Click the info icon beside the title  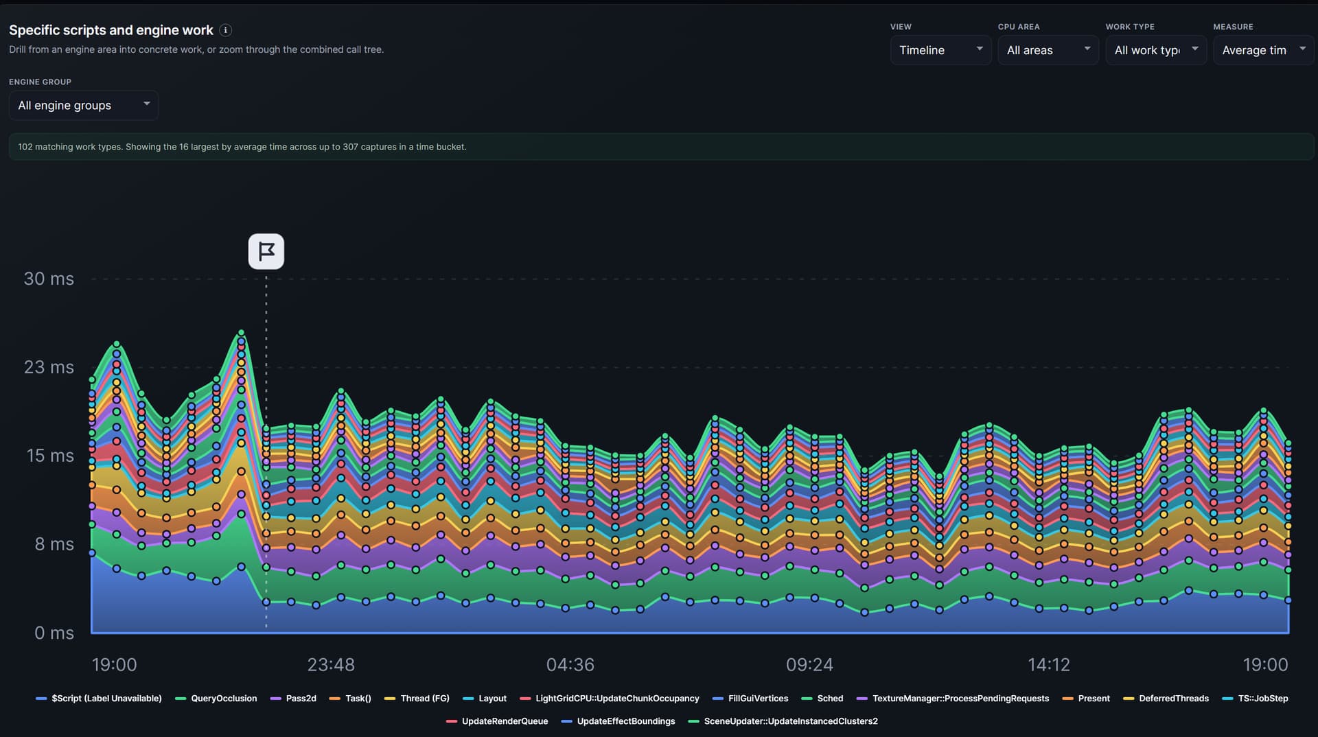(x=225, y=30)
